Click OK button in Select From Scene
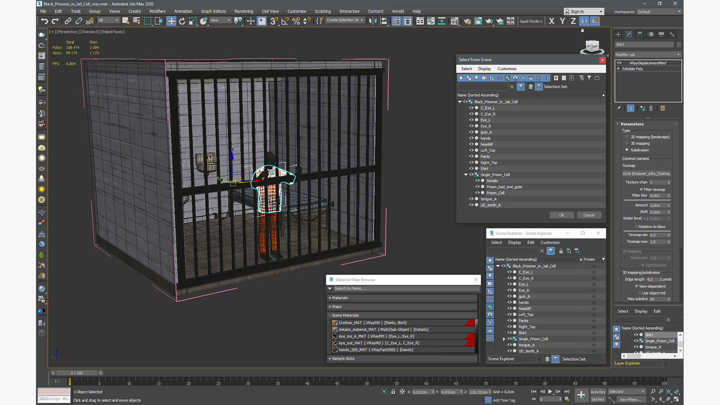Screen dimensions: 720x405 561,214
